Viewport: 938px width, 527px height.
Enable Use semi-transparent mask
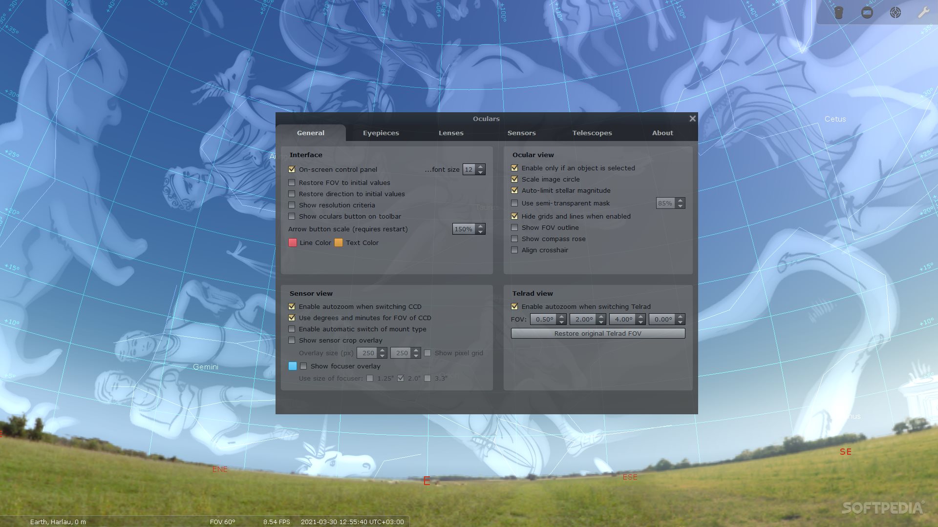click(x=514, y=203)
